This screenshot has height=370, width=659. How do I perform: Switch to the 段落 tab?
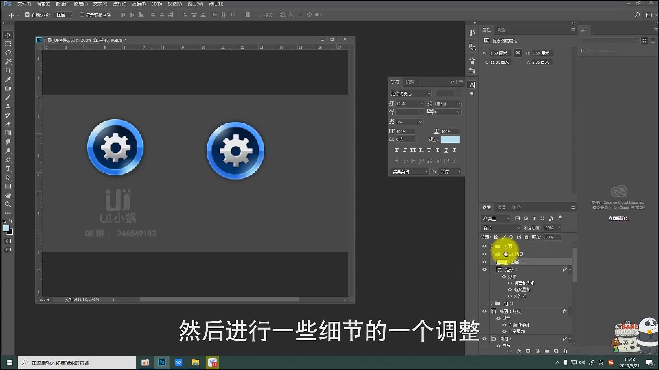(410, 82)
